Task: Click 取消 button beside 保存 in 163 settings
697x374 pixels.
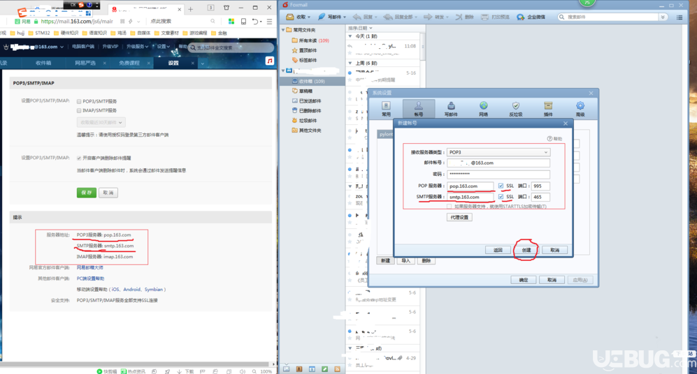Action: coord(108,193)
